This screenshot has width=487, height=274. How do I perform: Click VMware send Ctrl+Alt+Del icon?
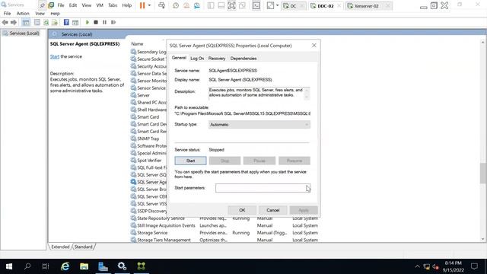[161, 5]
